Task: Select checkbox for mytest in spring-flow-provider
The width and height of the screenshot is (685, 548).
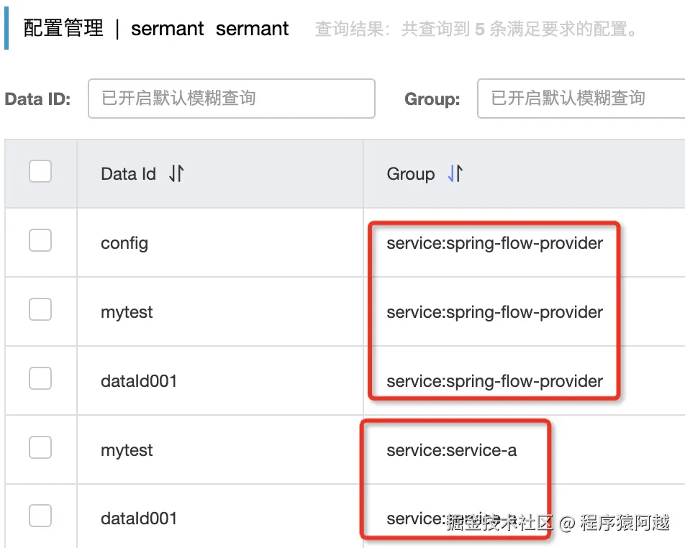Action: tap(40, 310)
